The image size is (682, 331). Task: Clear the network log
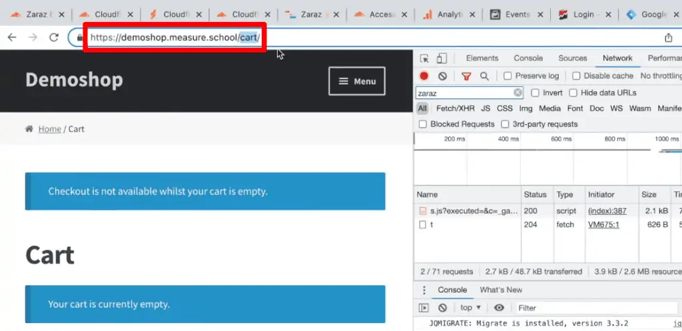pyautogui.click(x=442, y=76)
